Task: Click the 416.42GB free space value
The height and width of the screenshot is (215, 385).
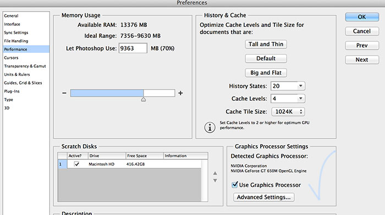Action: [135, 164]
